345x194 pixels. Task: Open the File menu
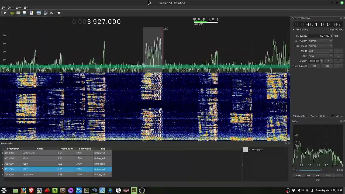(x=4, y=8)
